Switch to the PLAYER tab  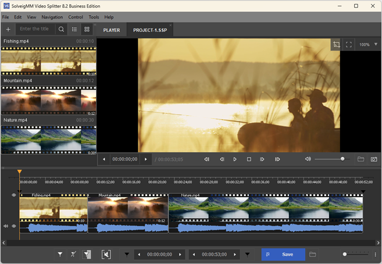point(112,30)
